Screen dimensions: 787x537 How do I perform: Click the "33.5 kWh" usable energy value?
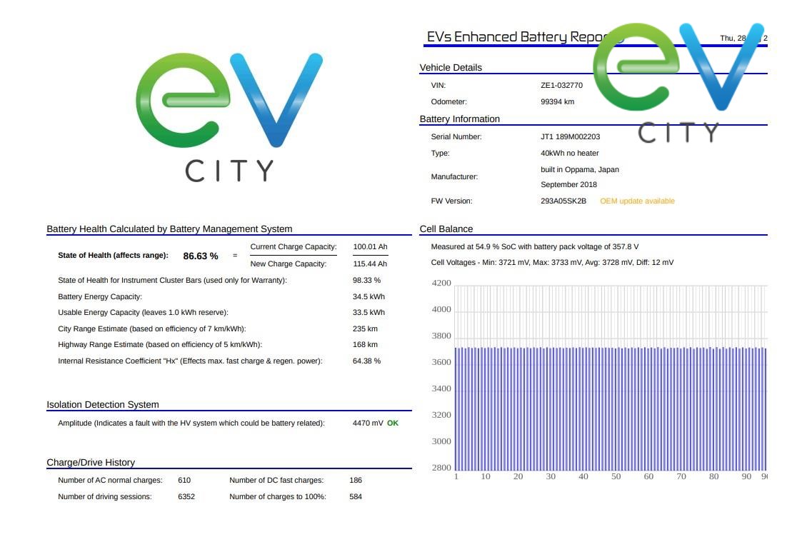click(369, 312)
